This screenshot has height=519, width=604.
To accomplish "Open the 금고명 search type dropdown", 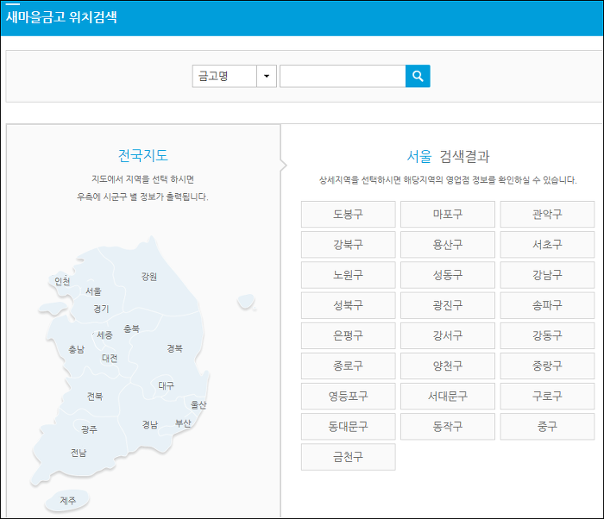I will (x=234, y=76).
